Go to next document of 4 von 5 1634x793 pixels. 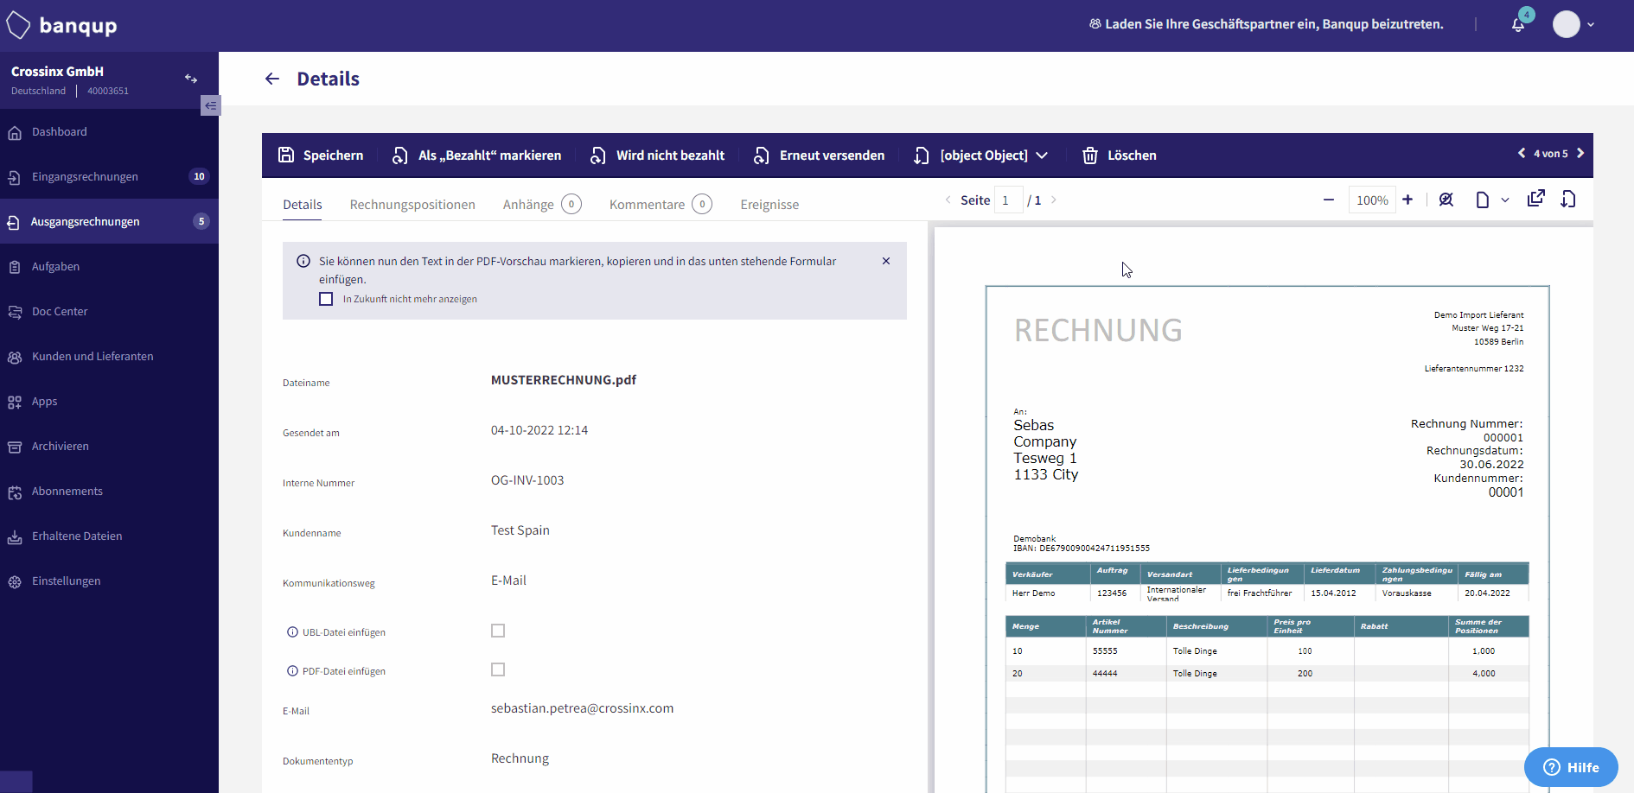(1580, 153)
